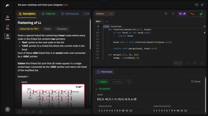Viewport: 208px width, 116px height.
Task: Dislike the problem with thumbs down
Action: pyautogui.click(x=27, y=112)
